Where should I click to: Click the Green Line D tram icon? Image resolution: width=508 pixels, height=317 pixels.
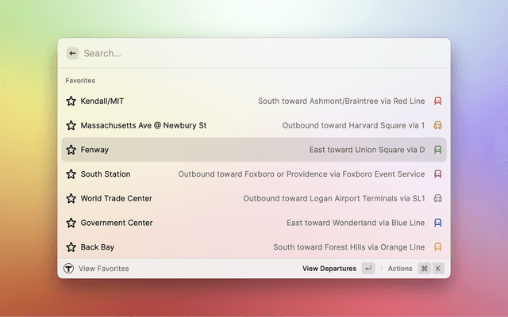pyautogui.click(x=437, y=150)
